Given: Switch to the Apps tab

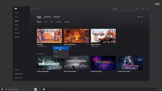Looking at the screenshot, I should coord(39,17).
